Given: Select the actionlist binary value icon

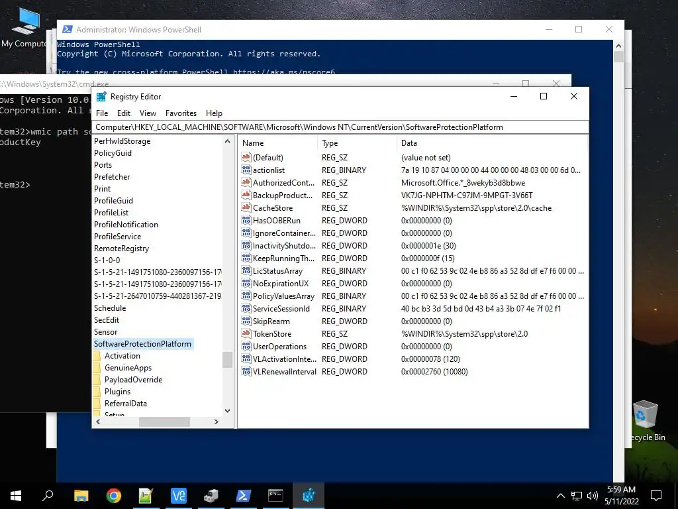Looking at the screenshot, I should [x=246, y=170].
